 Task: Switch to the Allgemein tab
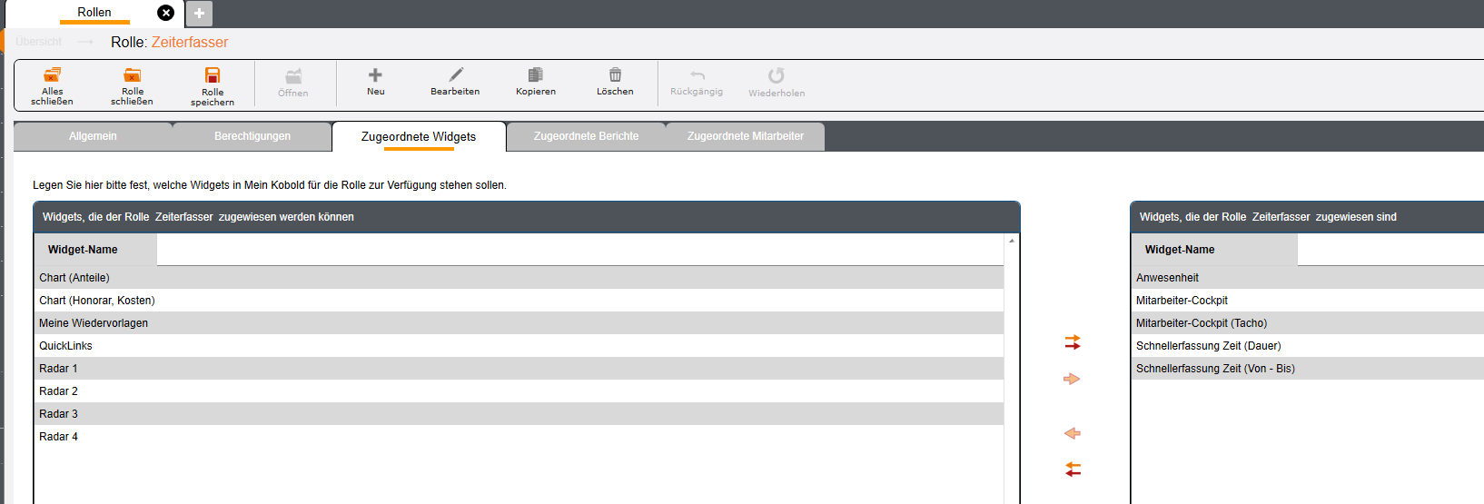(x=93, y=136)
